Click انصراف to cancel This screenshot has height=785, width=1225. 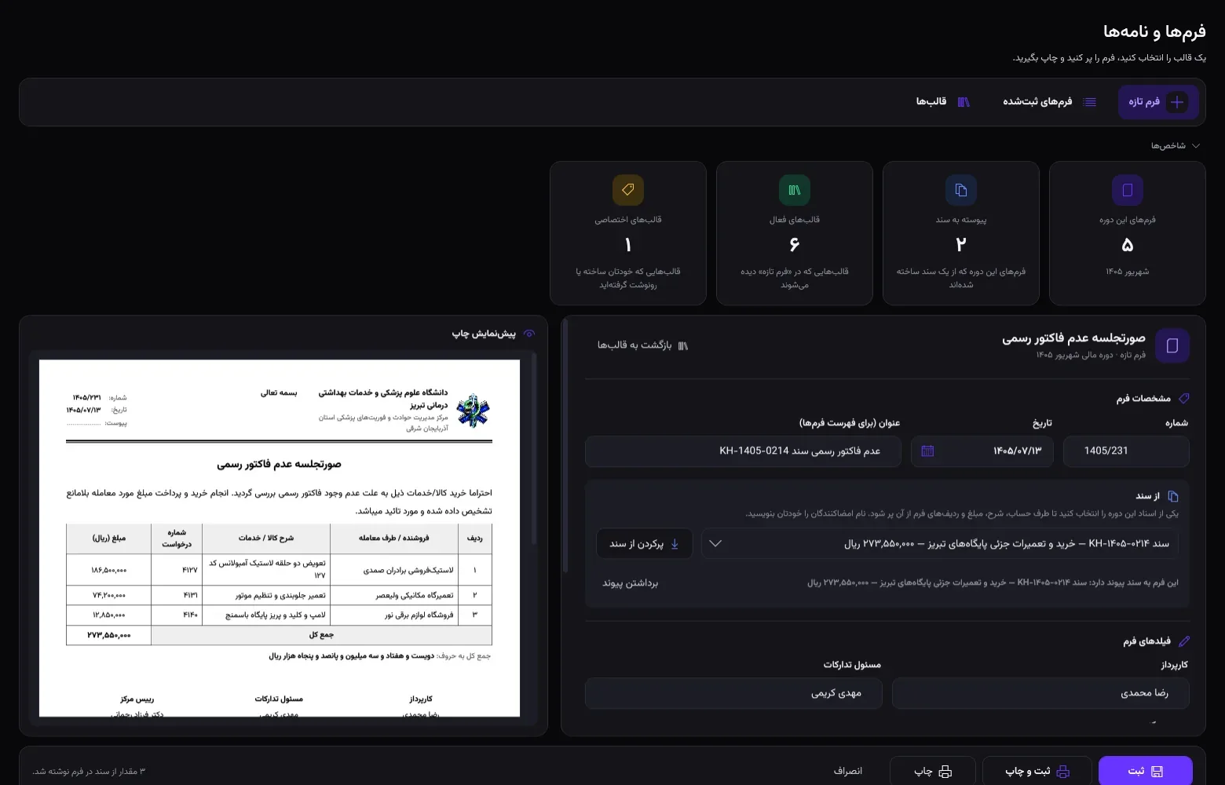[x=848, y=771]
